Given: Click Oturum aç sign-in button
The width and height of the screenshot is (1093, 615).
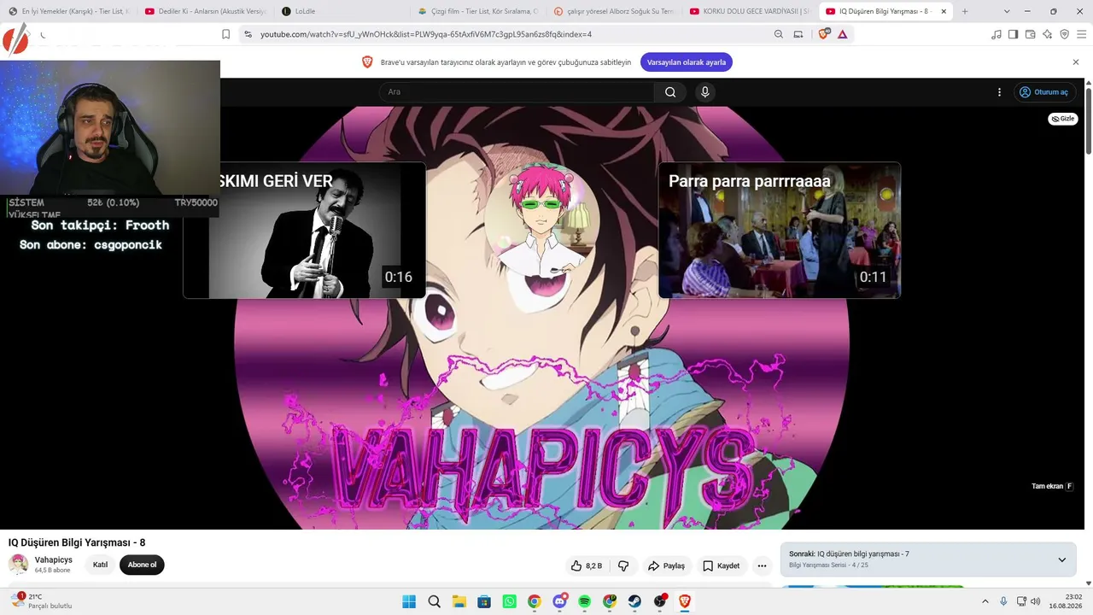Looking at the screenshot, I should pos(1044,92).
